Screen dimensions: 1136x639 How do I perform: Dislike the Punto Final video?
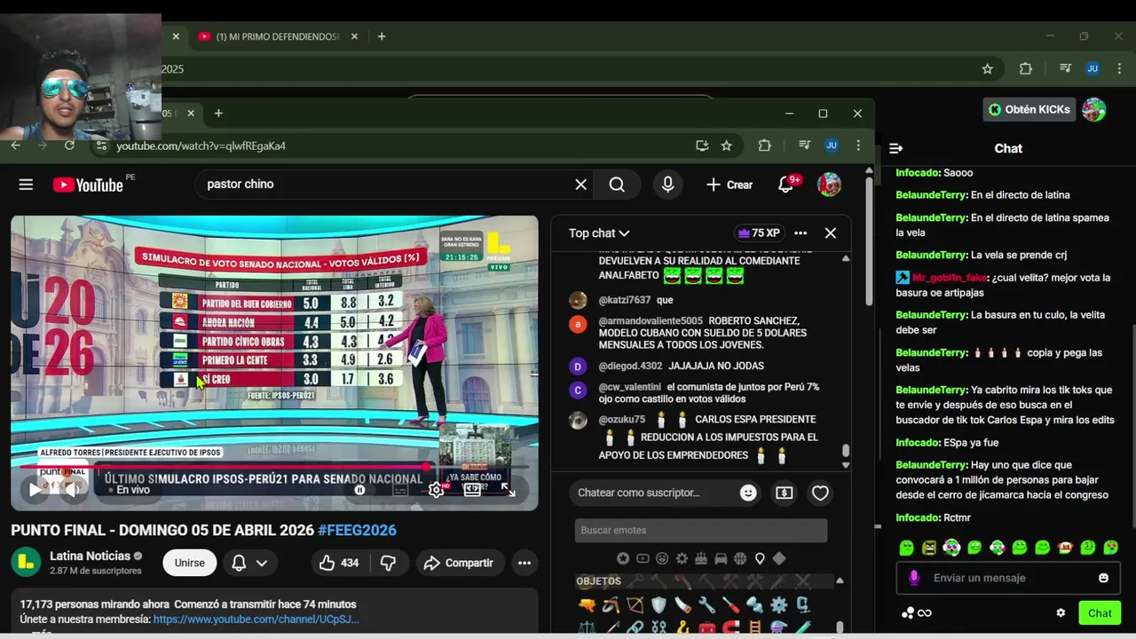[388, 563]
